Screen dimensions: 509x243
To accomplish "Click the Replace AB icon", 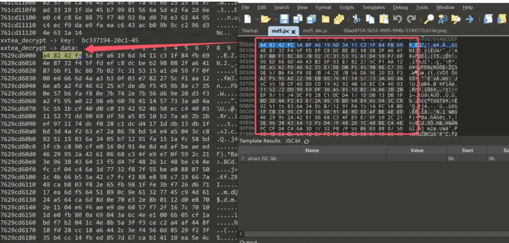I will (442, 19).
